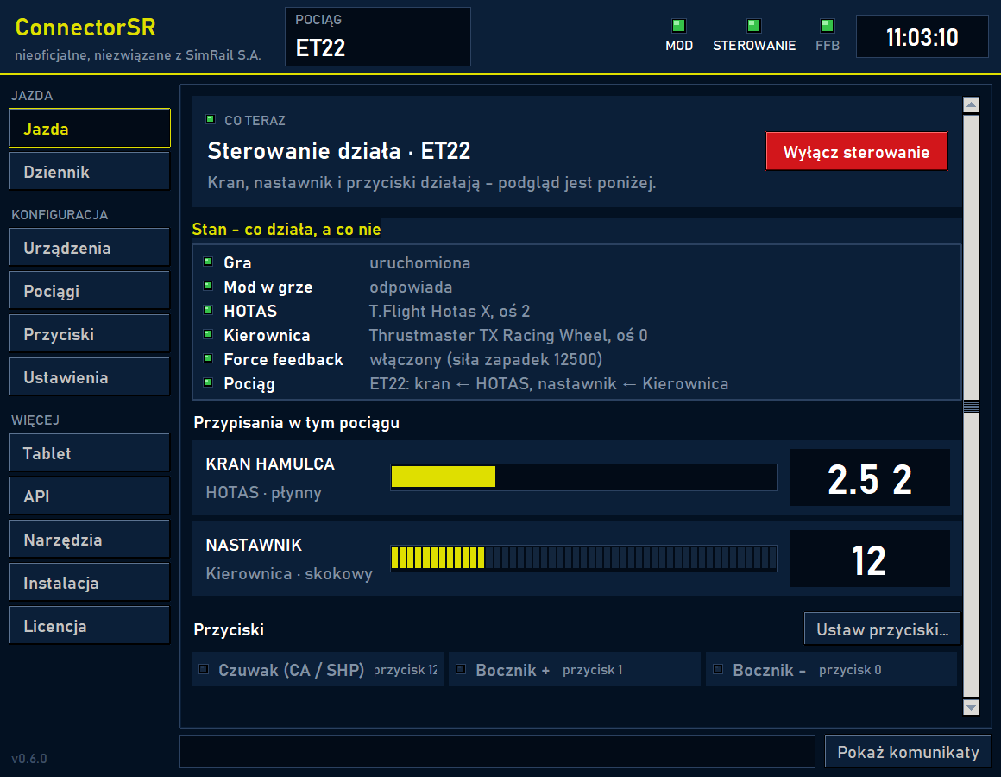This screenshot has width=1001, height=777.
Task: Click the ConnectorSR app title
Action: [x=85, y=27]
